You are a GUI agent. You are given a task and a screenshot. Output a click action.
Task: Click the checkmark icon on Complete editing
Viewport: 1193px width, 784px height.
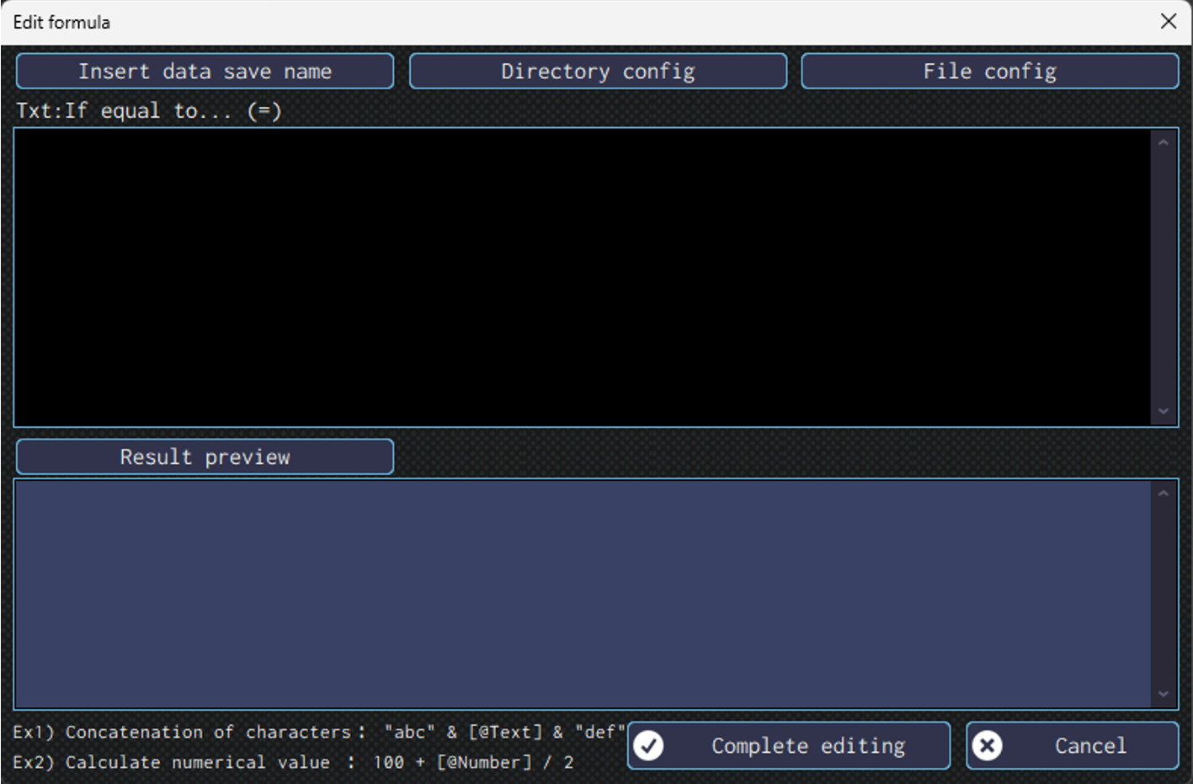coord(648,745)
